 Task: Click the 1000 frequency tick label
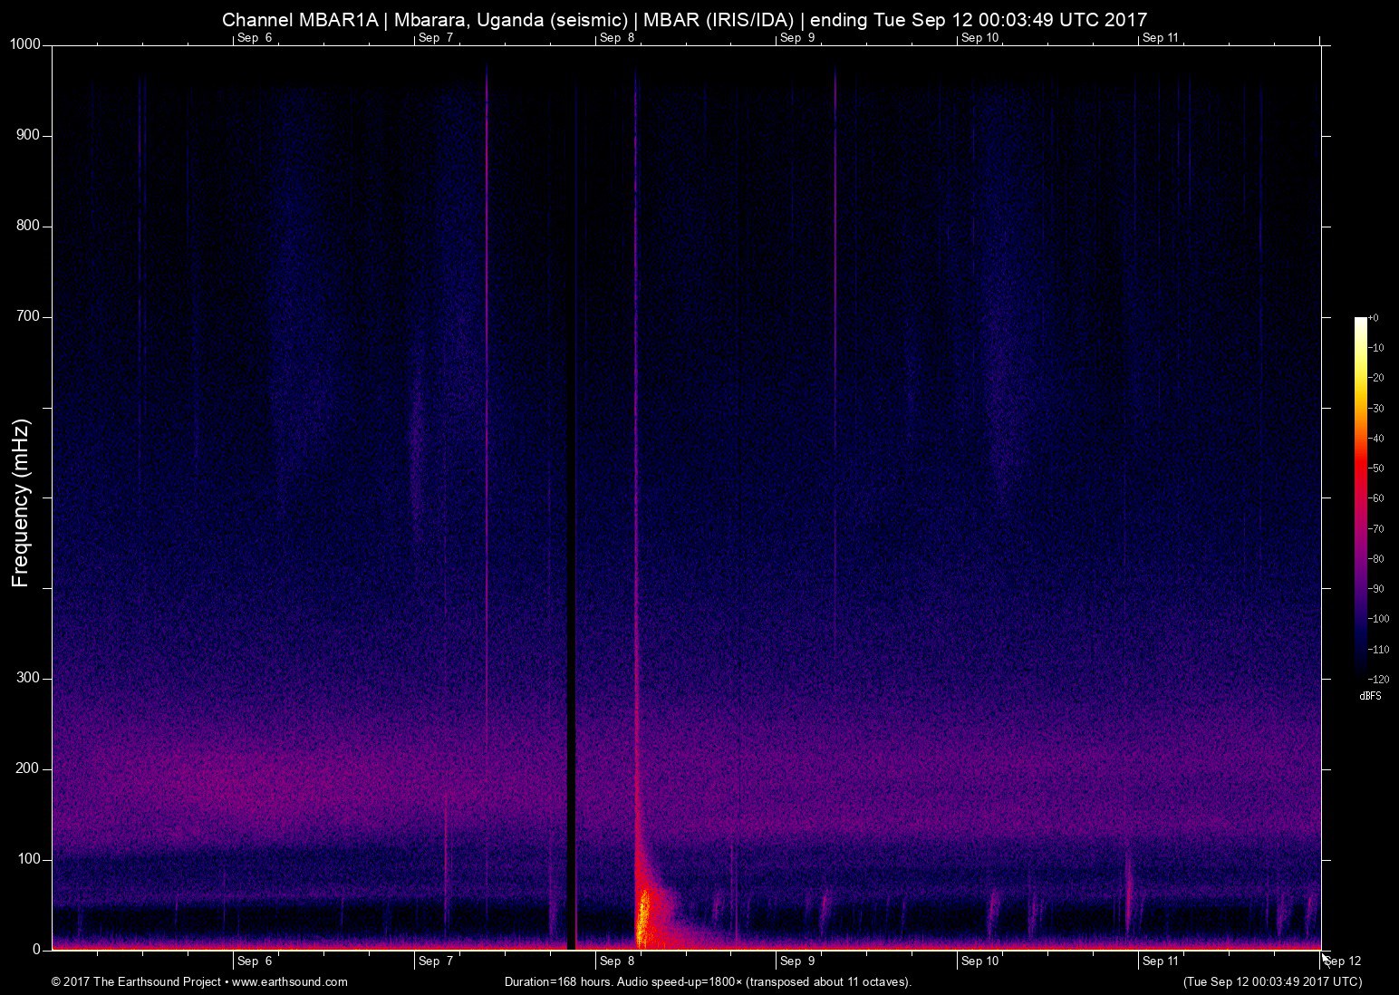pyautogui.click(x=24, y=42)
